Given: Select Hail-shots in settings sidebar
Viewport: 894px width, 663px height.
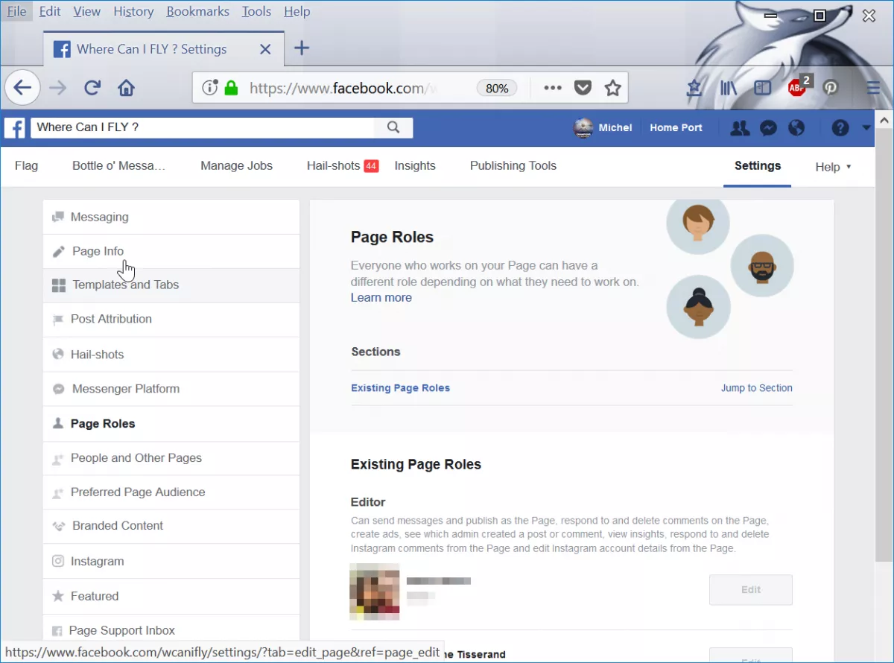Looking at the screenshot, I should 171,355.
